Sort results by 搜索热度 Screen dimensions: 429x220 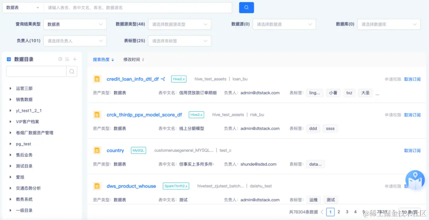click(x=103, y=60)
